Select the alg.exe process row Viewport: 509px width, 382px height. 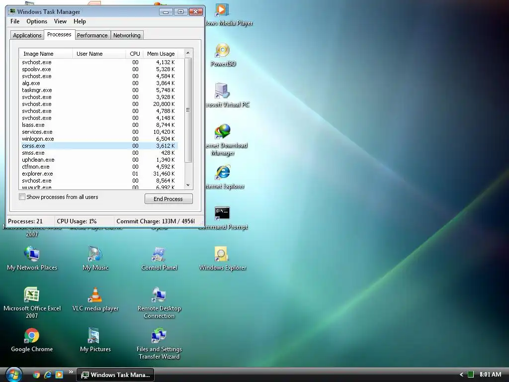(99, 83)
